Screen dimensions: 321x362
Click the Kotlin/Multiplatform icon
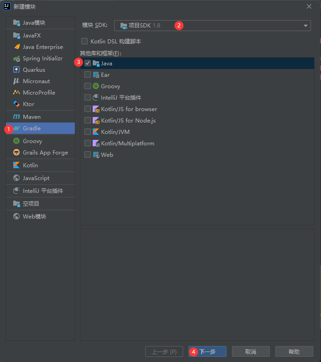pyautogui.click(x=96, y=143)
